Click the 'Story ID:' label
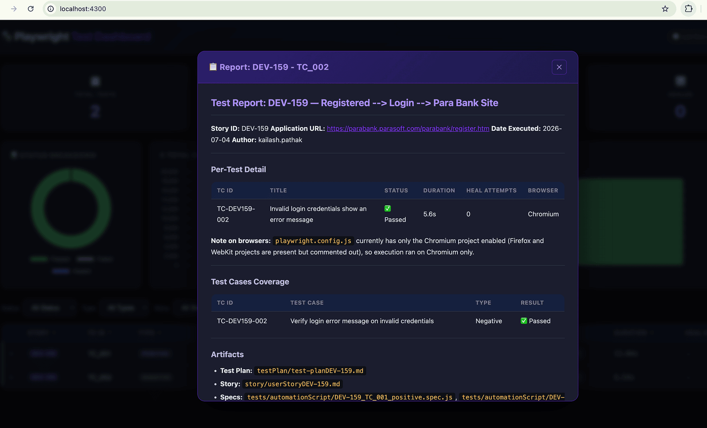Image resolution: width=707 pixels, height=428 pixels. point(225,129)
